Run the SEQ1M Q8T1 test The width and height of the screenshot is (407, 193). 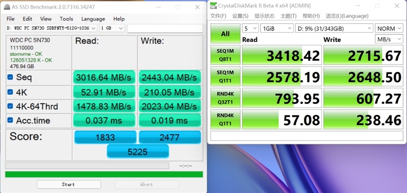225,55
